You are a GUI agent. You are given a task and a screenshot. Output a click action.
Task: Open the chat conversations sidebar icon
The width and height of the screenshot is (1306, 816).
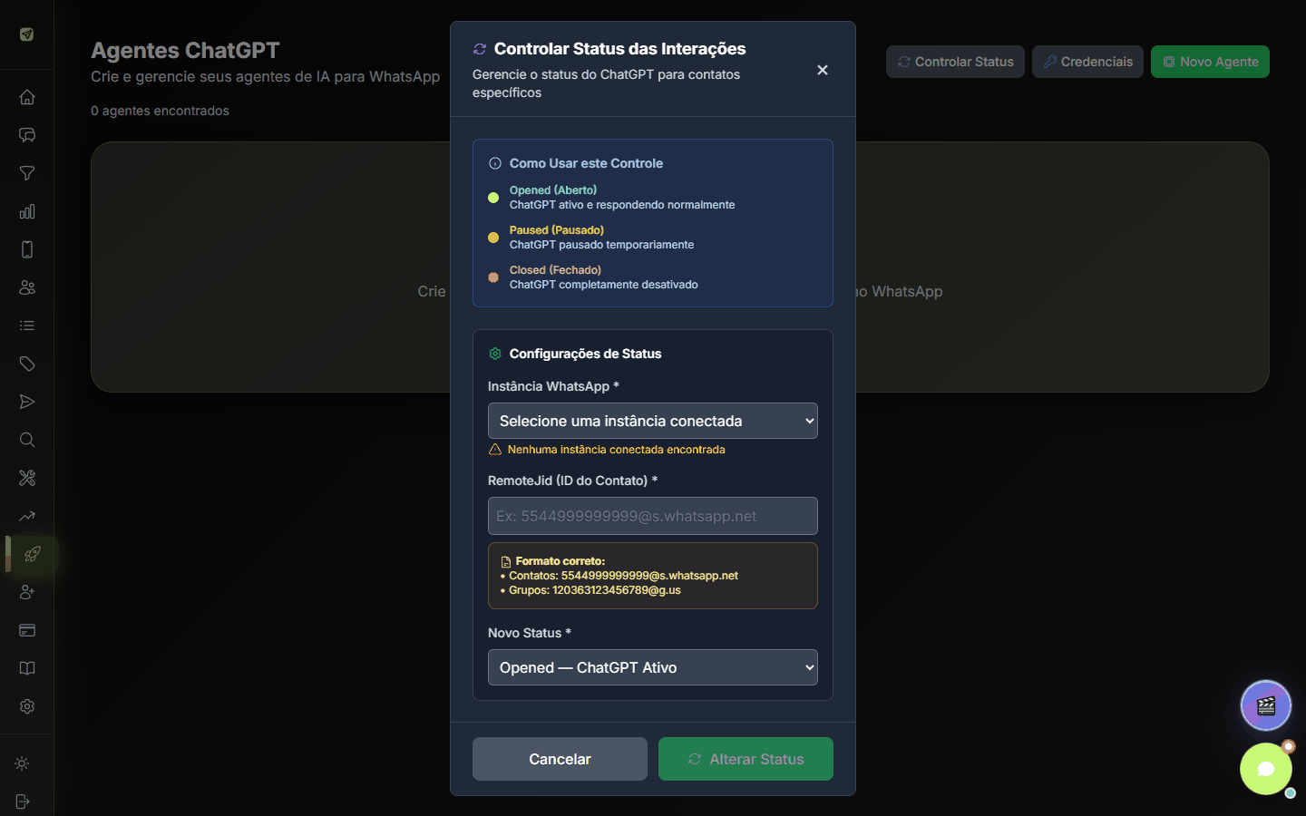[x=27, y=135]
